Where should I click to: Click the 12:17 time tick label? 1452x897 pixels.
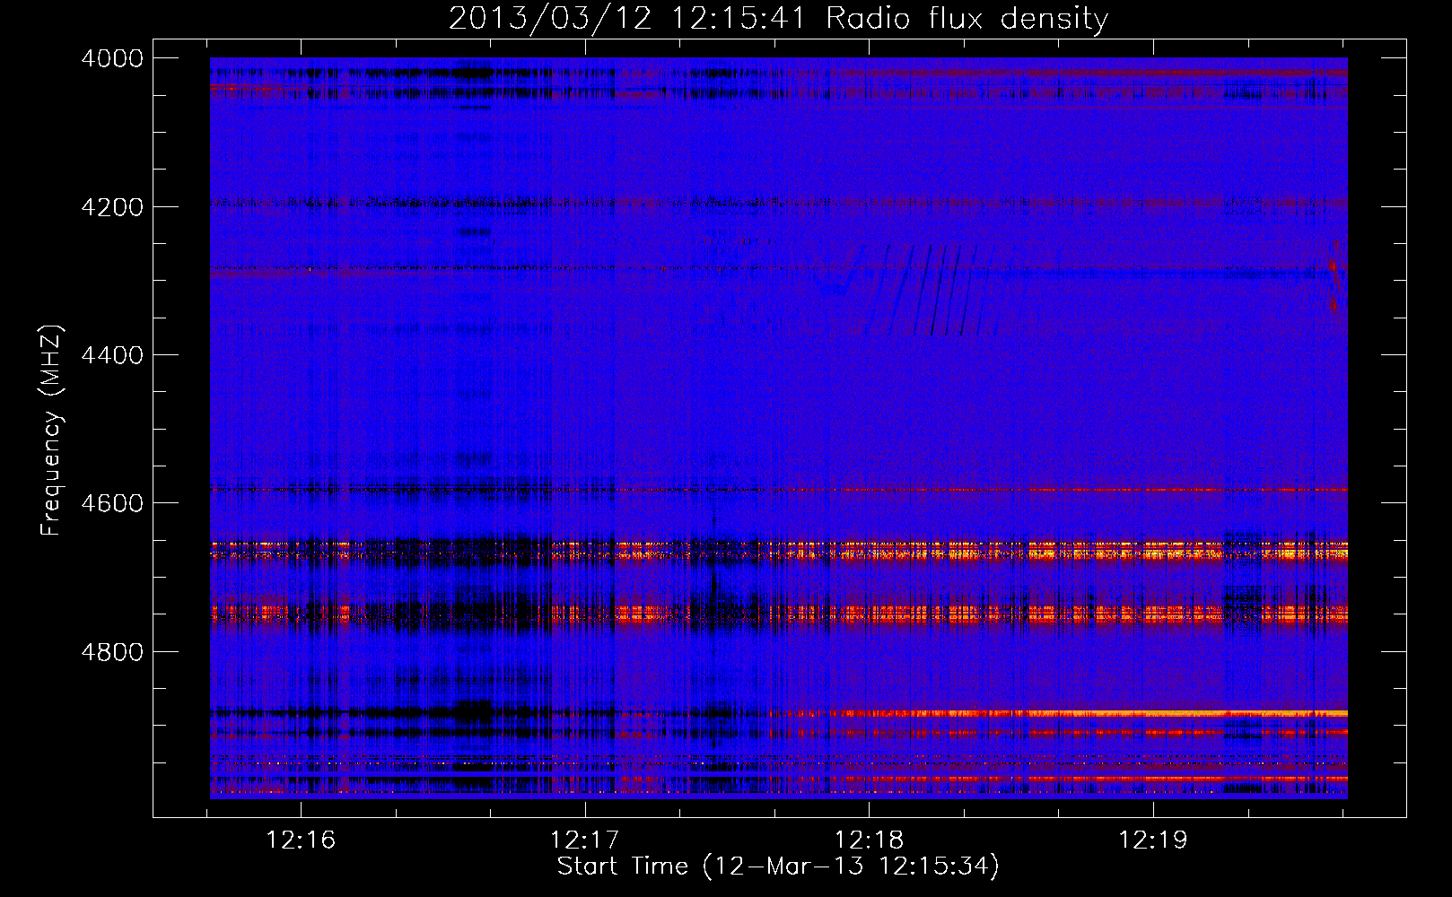click(585, 840)
